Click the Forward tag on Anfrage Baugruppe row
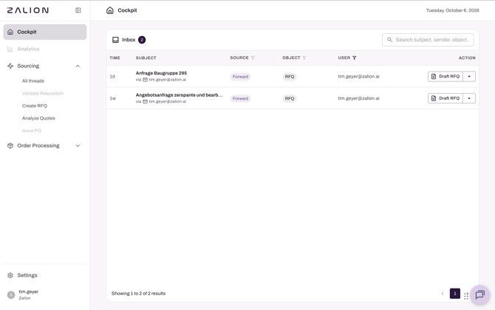 [240, 77]
